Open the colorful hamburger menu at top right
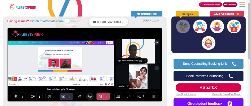 point(242,5)
